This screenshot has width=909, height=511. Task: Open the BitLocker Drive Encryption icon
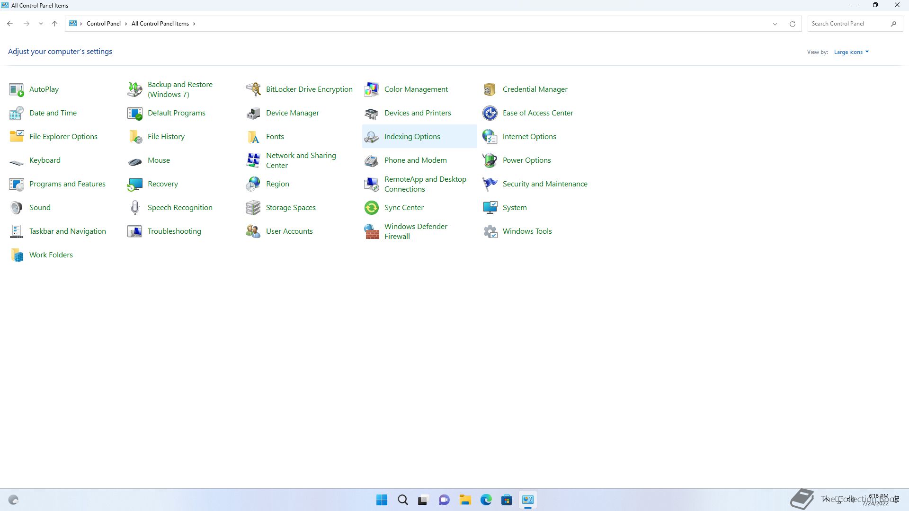pyautogui.click(x=253, y=89)
